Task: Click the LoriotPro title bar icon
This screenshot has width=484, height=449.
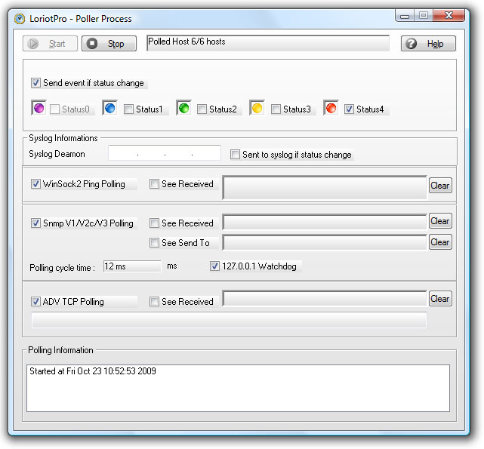Action: coord(20,19)
